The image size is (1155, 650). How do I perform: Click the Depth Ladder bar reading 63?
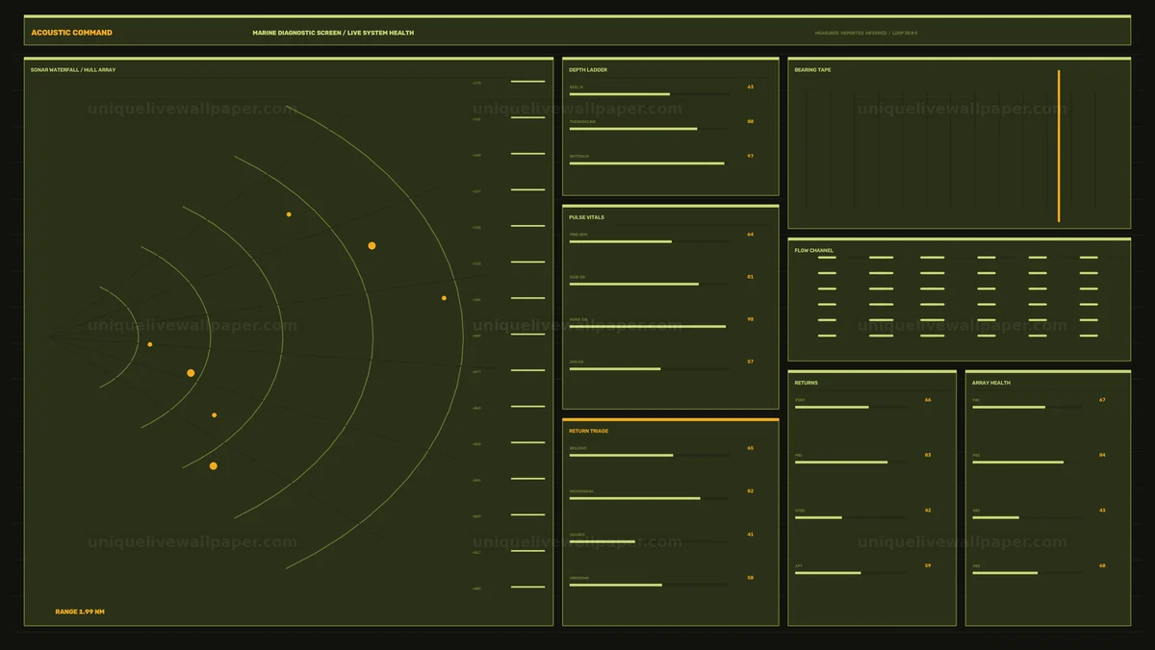[x=650, y=94]
